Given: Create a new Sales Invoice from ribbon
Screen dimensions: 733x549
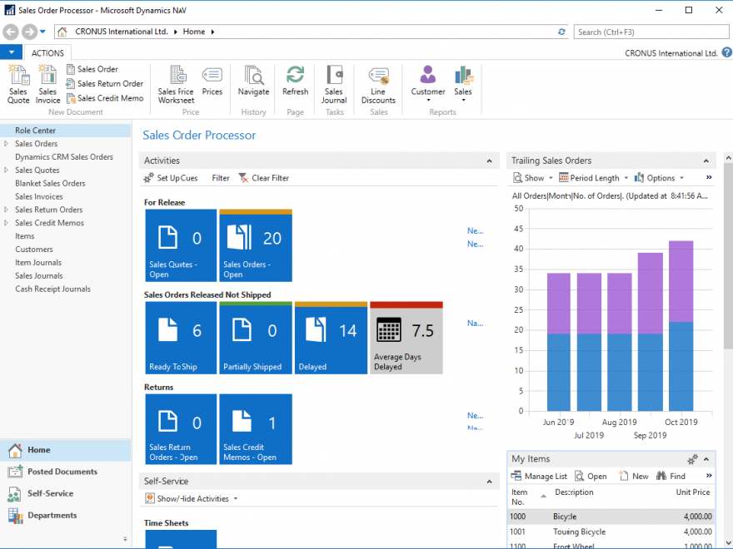Looking at the screenshot, I should pos(47,84).
